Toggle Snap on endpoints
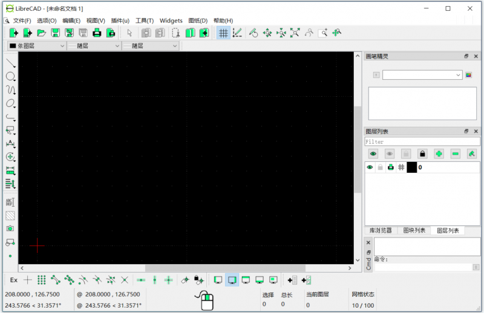This screenshot has width=484, height=313. 56,280
